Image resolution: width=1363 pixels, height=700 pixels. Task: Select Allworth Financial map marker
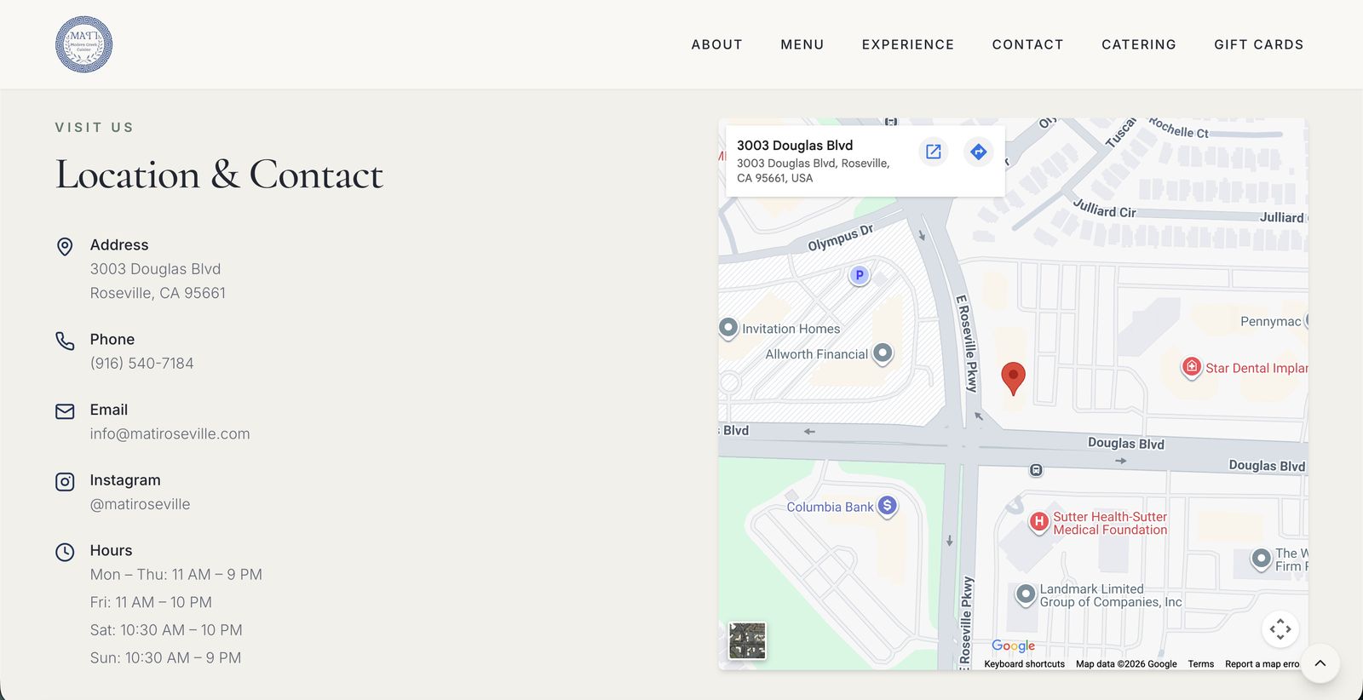[883, 353]
